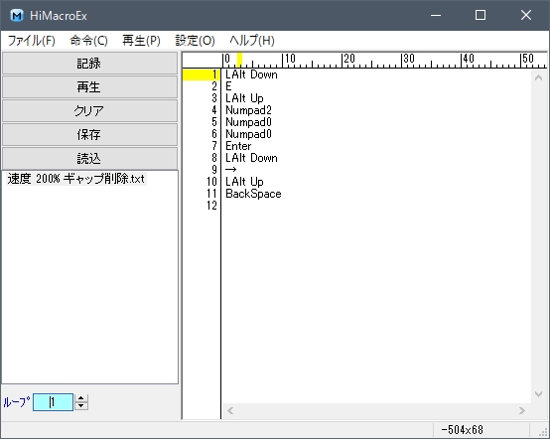Click the クリア clear button
Viewport: 550px width, 439px height.
(x=89, y=111)
